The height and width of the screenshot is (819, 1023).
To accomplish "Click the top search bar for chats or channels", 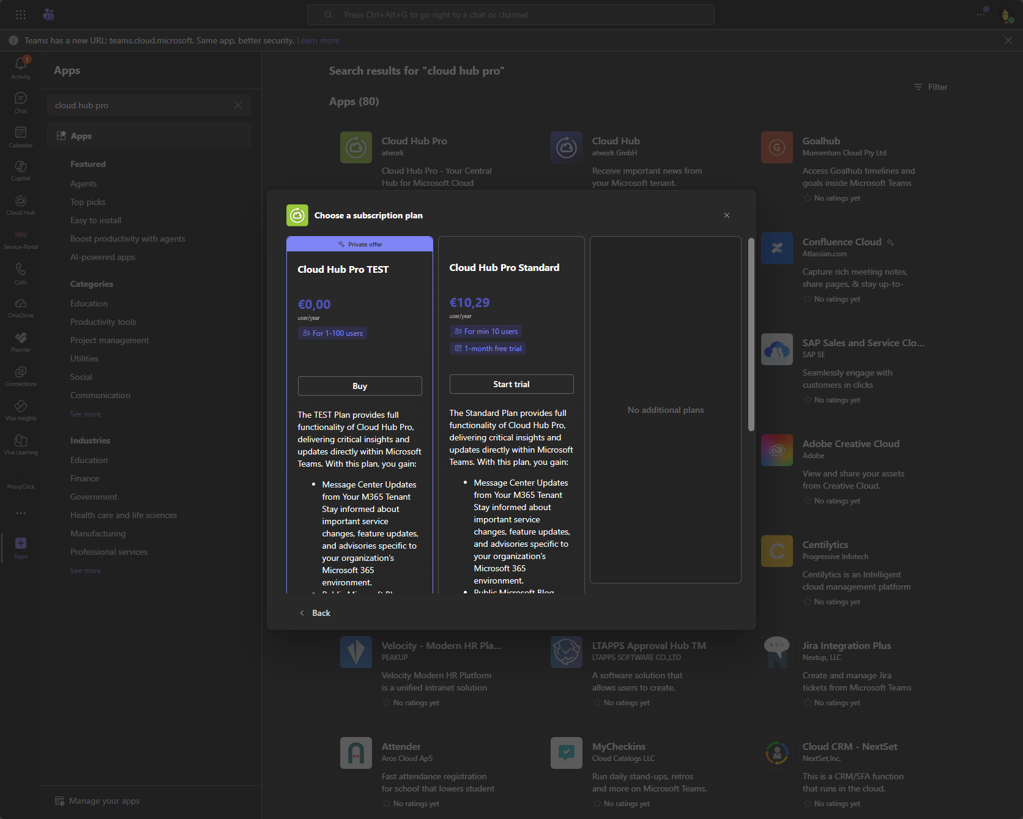I will click(x=511, y=15).
